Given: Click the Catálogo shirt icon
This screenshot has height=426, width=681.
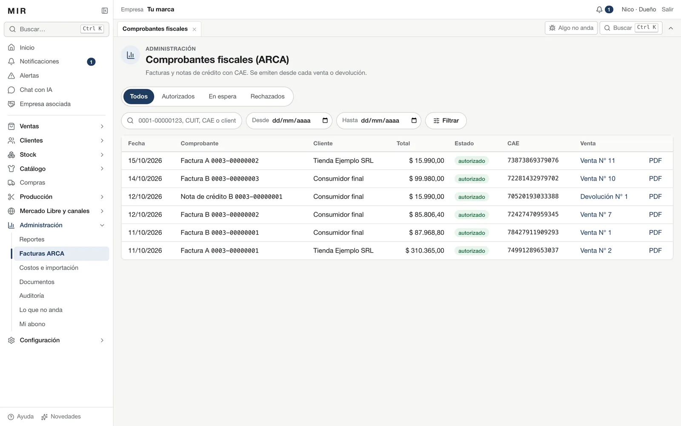Looking at the screenshot, I should point(11,169).
